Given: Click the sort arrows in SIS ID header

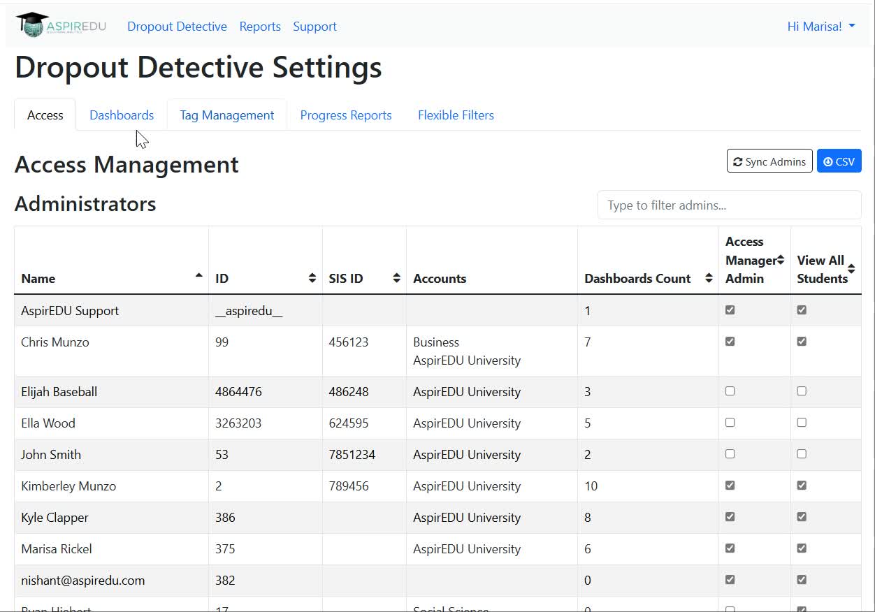Looking at the screenshot, I should click(x=396, y=278).
